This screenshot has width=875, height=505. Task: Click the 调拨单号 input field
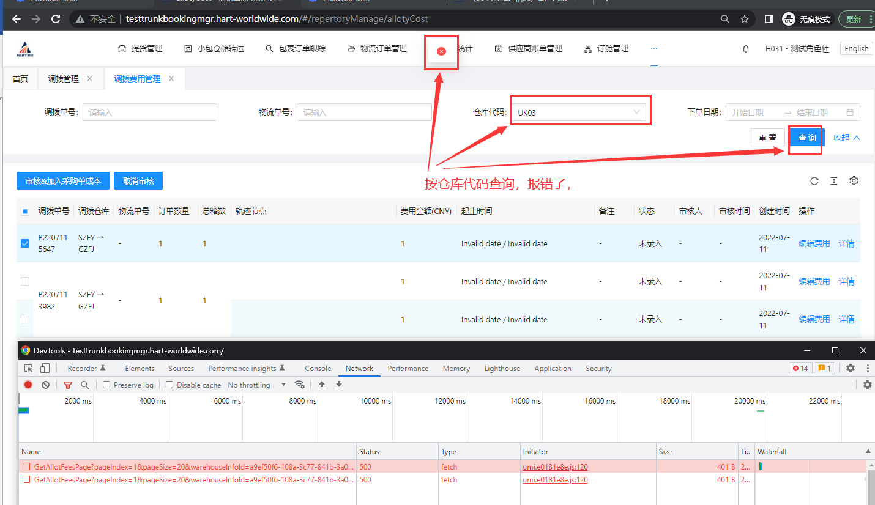(x=149, y=112)
